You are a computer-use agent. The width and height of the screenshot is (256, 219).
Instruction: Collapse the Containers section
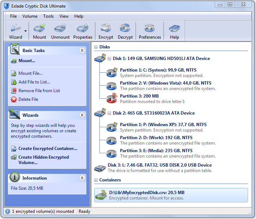pos(96,180)
